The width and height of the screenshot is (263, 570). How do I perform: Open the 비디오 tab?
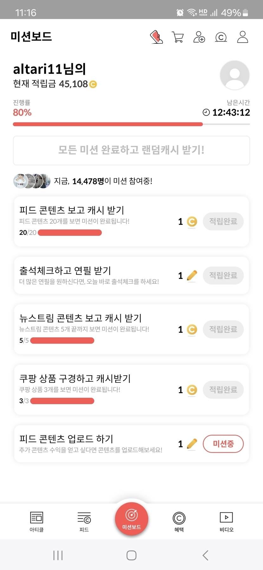[x=226, y=521]
